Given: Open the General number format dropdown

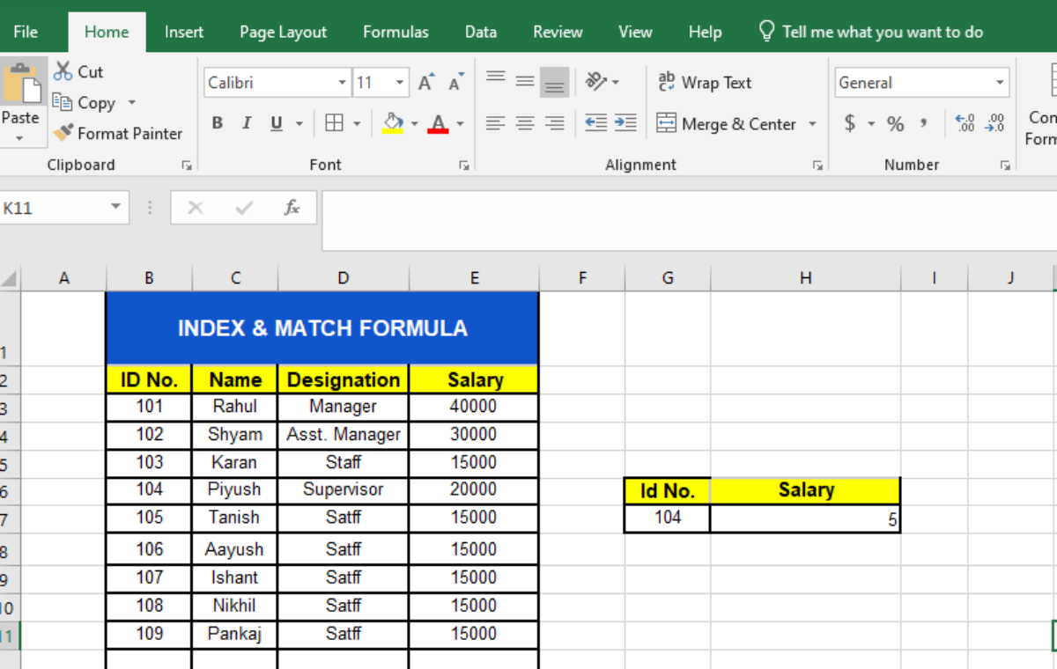Looking at the screenshot, I should (x=1001, y=83).
